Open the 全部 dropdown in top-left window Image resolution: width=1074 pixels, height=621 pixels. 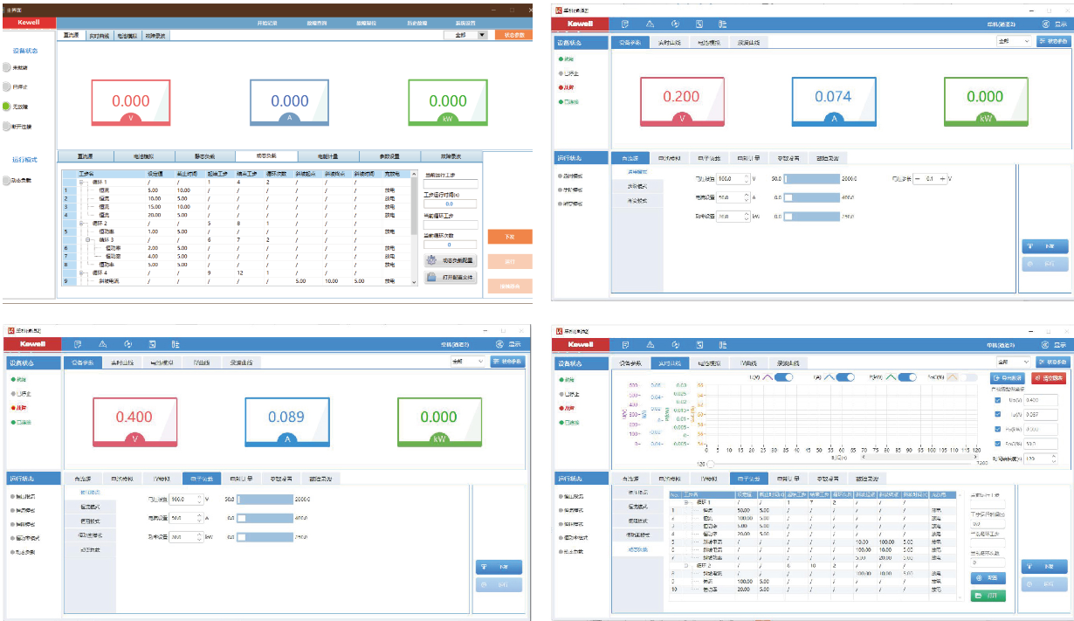pyautogui.click(x=482, y=35)
